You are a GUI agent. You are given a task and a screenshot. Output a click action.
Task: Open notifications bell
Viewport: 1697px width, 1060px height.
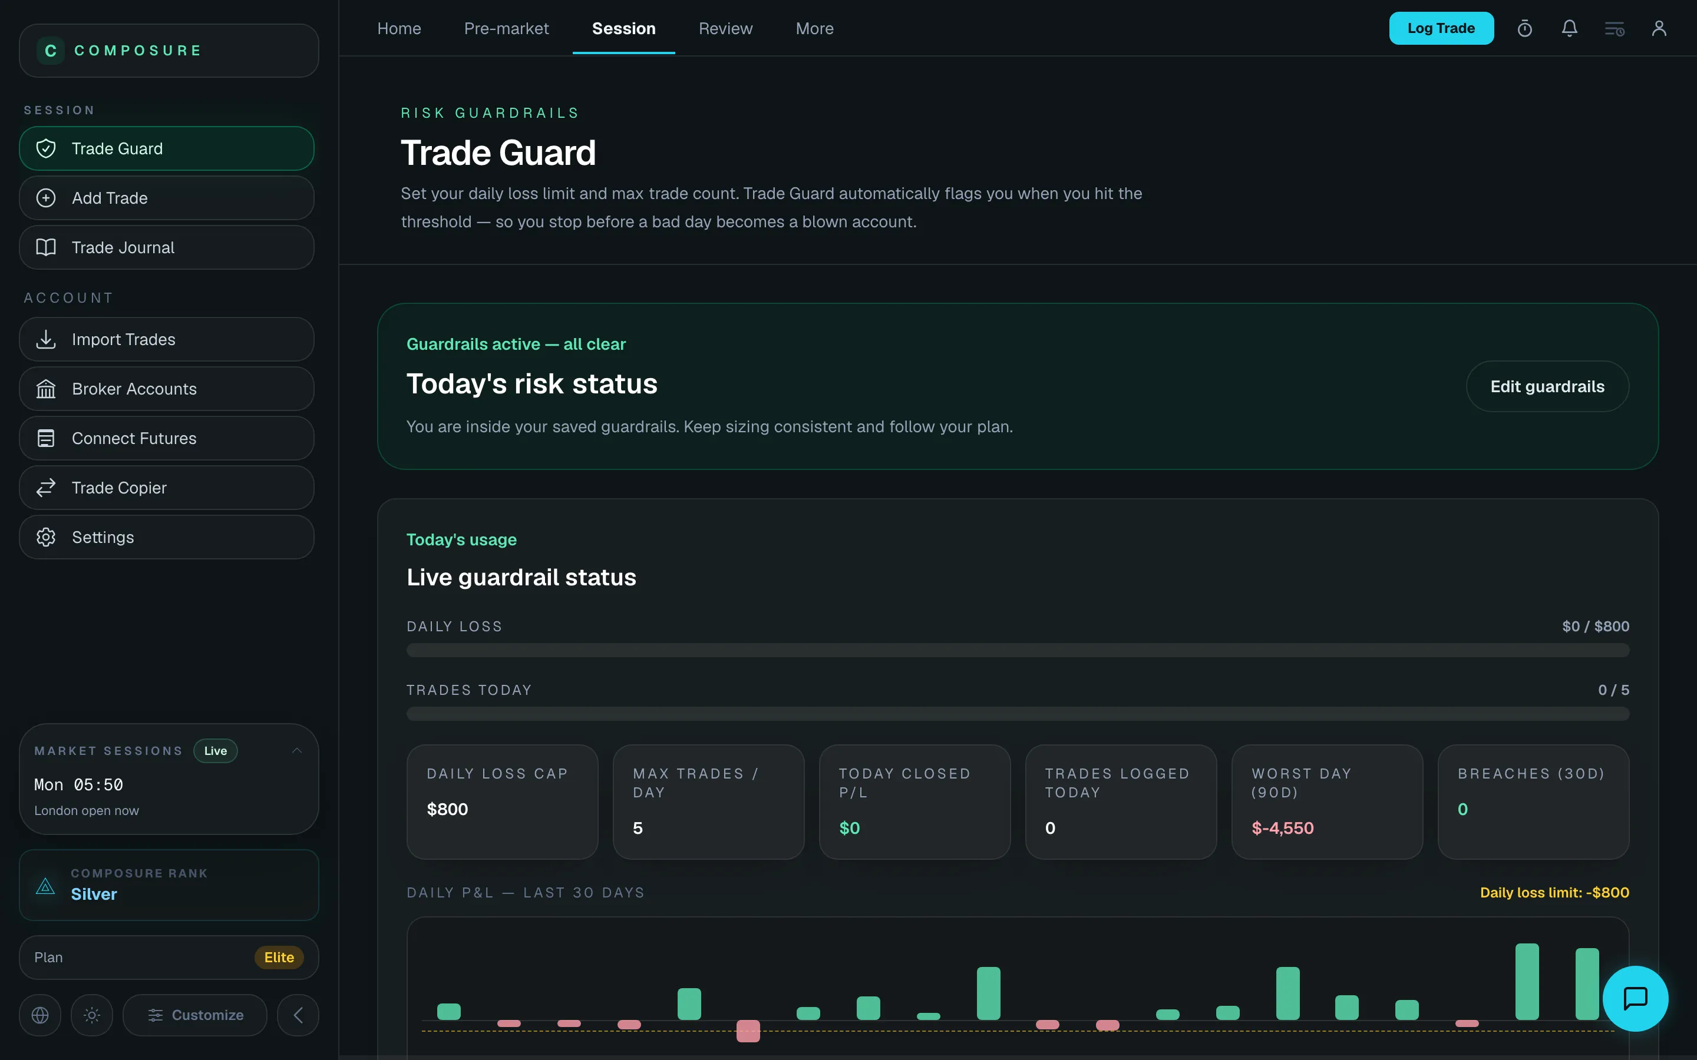click(1569, 28)
